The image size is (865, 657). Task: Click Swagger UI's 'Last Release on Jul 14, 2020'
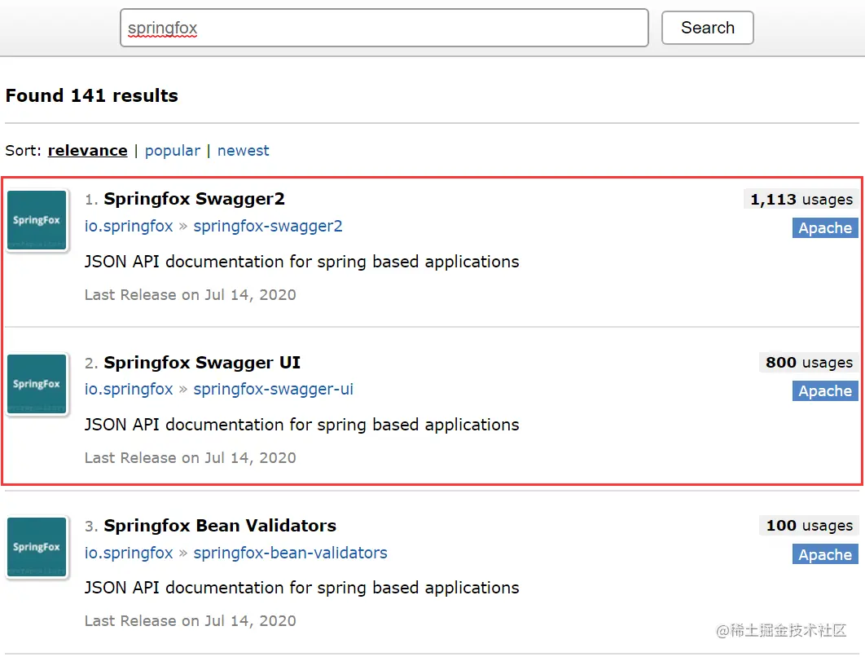pos(191,457)
